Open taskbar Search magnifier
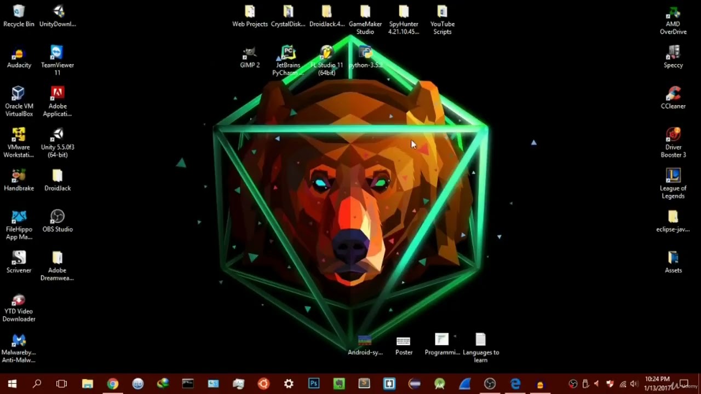 (37, 384)
